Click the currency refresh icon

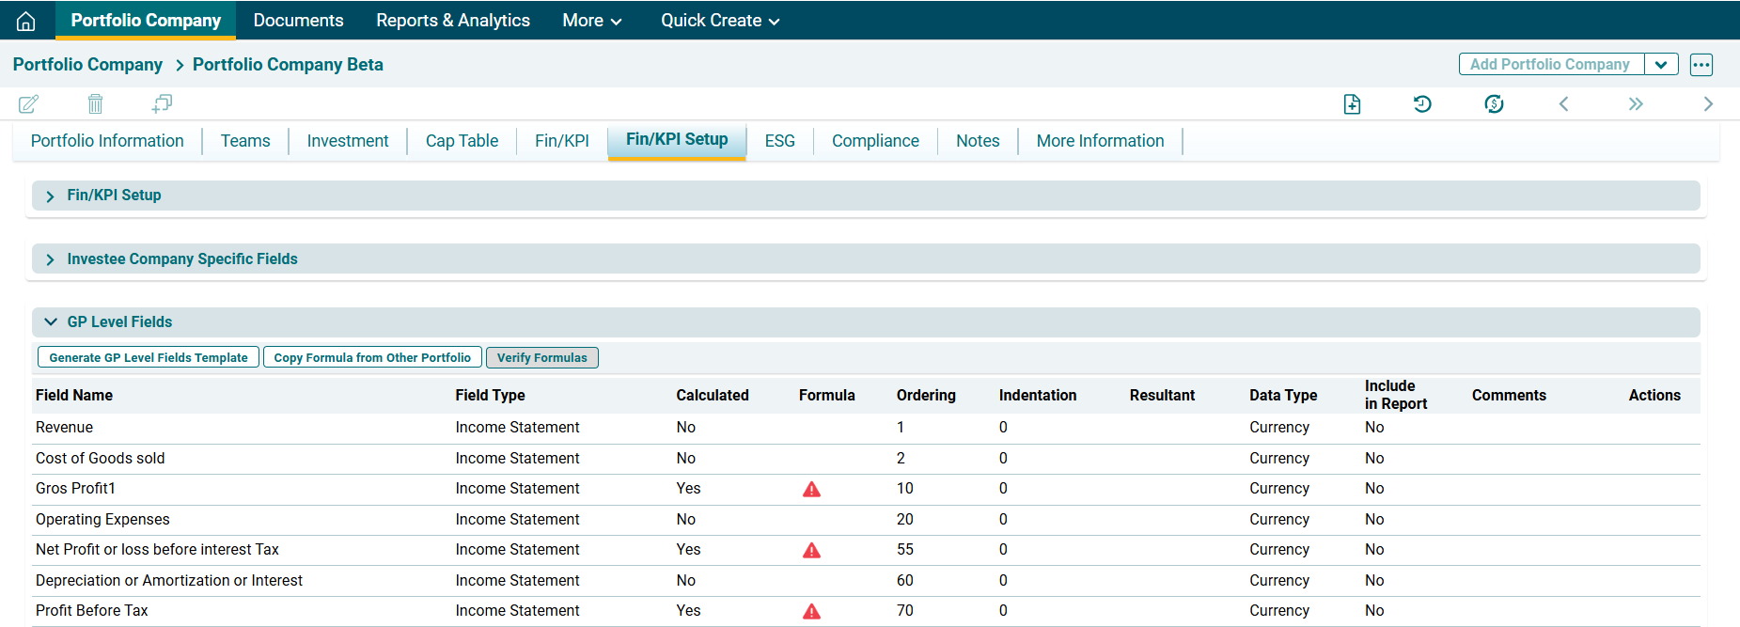click(1494, 104)
